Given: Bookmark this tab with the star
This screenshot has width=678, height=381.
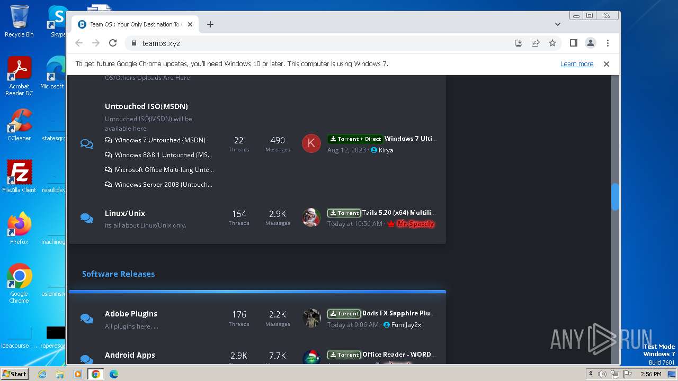Looking at the screenshot, I should point(552,43).
